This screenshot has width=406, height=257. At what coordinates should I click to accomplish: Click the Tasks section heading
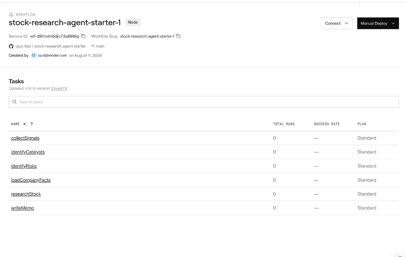16,81
